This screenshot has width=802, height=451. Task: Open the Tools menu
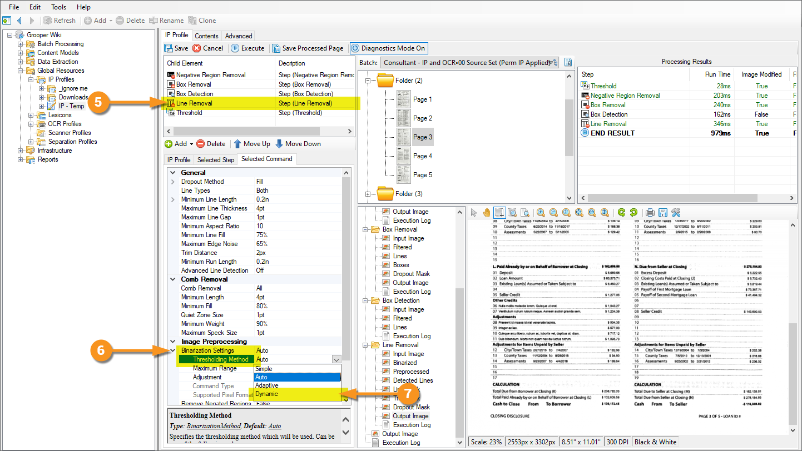point(58,7)
